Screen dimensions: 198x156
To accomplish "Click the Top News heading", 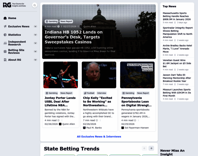I will pyautogui.click(x=169, y=6).
